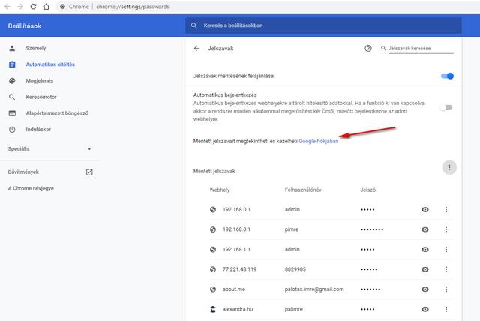Click the Bővítmények external link icon
The height and width of the screenshot is (321, 480).
coord(89,172)
